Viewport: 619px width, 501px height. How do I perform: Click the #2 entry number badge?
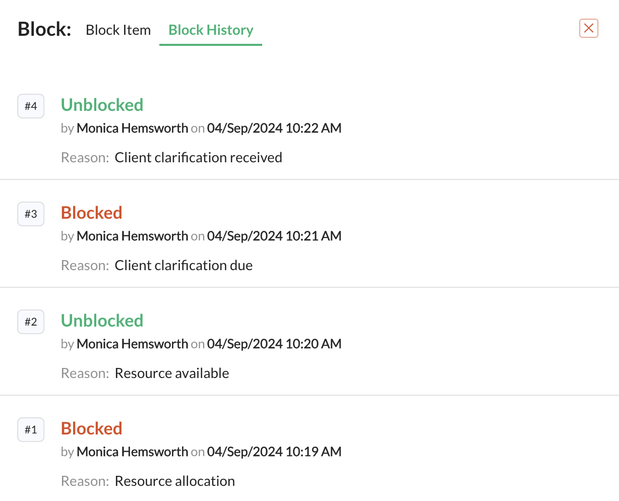tap(31, 322)
